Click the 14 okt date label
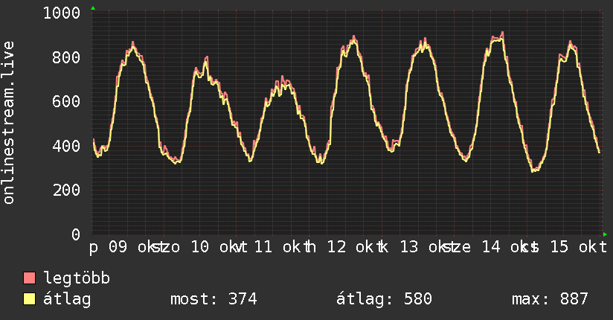This screenshot has height=320, width=613. point(505,247)
